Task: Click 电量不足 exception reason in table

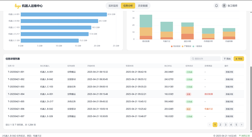Action: tap(209, 109)
